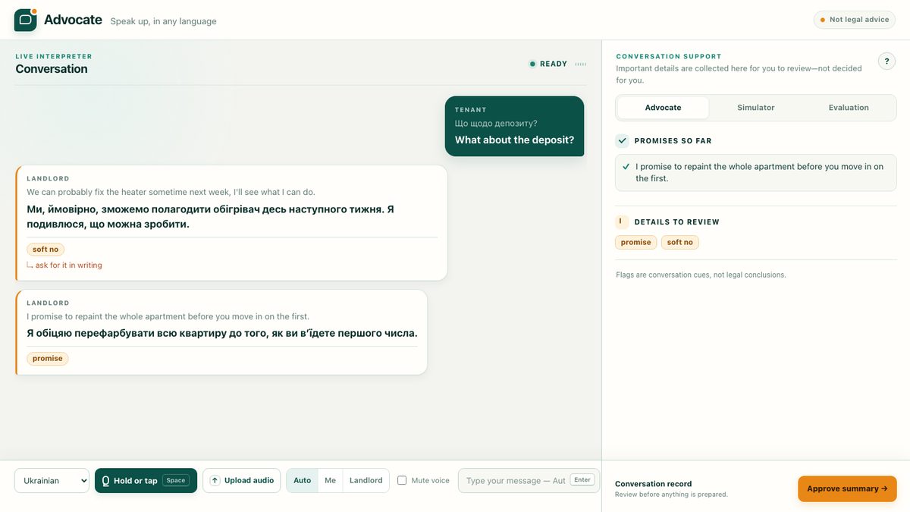
Task: Select Auto speaker mode
Action: click(302, 480)
